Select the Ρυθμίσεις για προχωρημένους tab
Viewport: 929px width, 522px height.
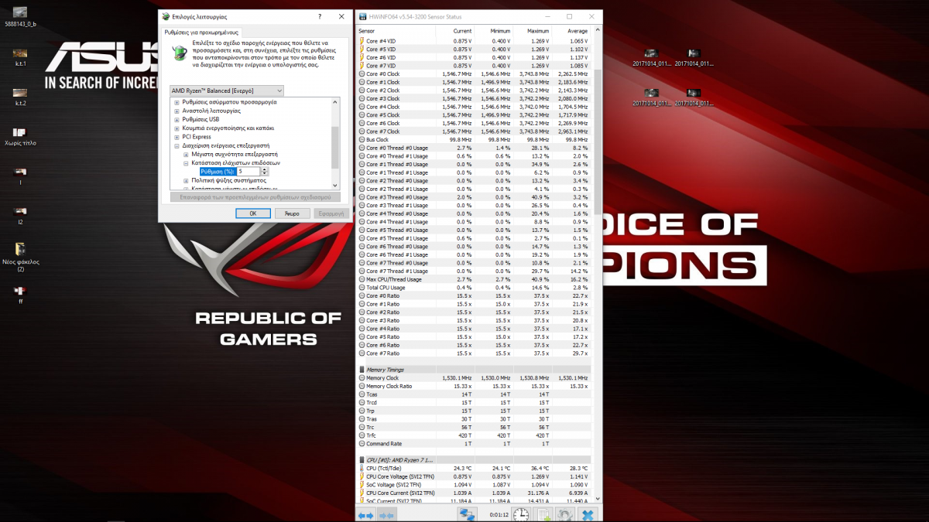coord(202,32)
